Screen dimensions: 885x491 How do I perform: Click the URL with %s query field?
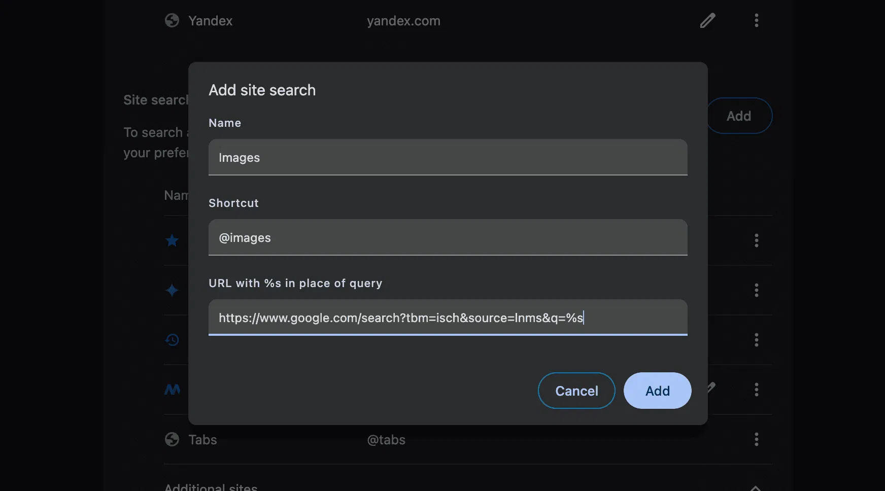[x=448, y=318]
